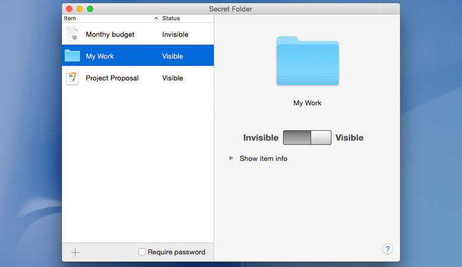
Task: Select the Monthy budget row
Action: 138,34
